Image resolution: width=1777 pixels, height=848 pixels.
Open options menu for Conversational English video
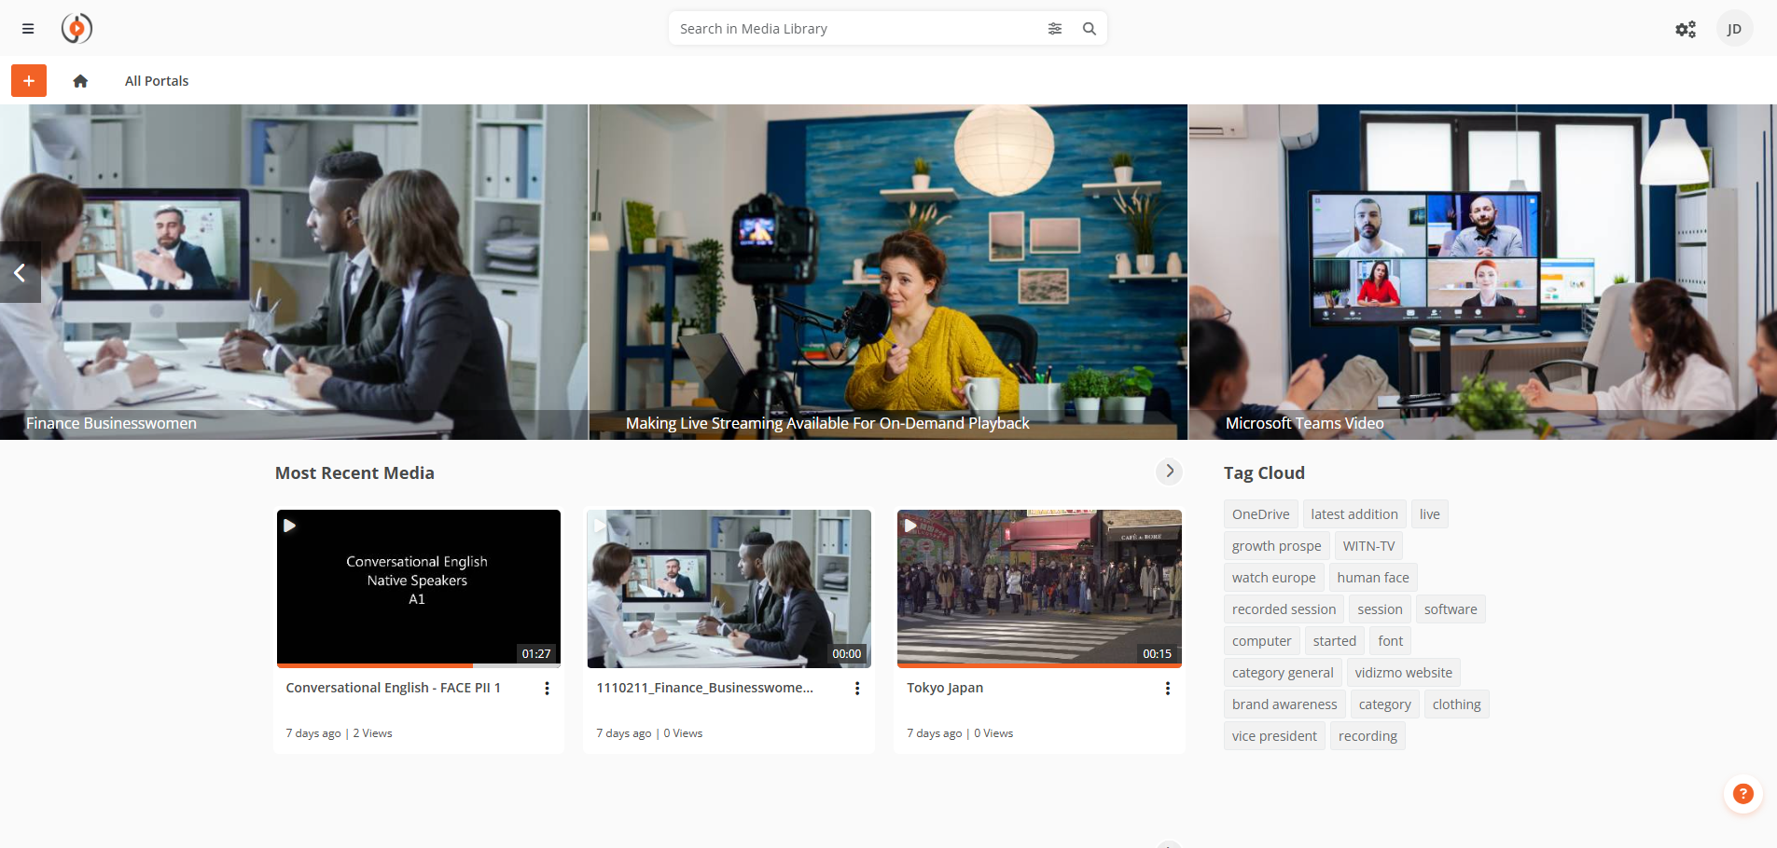[x=547, y=688]
